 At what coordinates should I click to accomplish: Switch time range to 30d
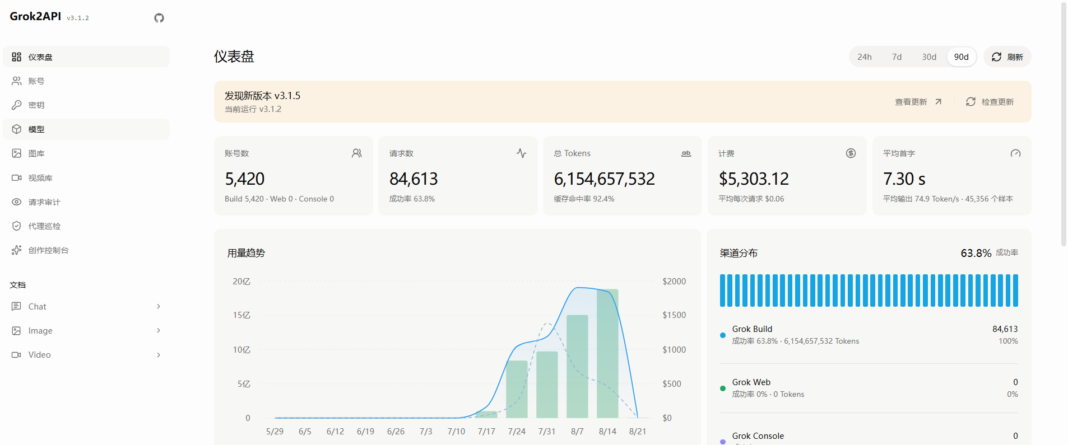[x=929, y=57]
